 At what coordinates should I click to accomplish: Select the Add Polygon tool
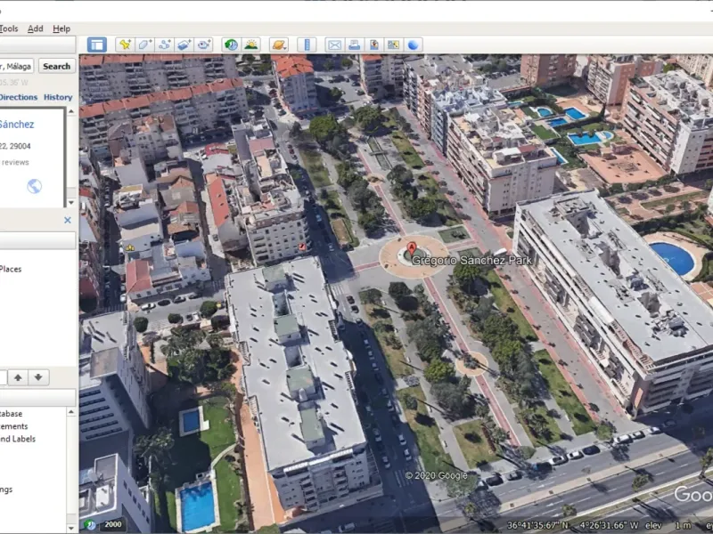[x=144, y=44]
